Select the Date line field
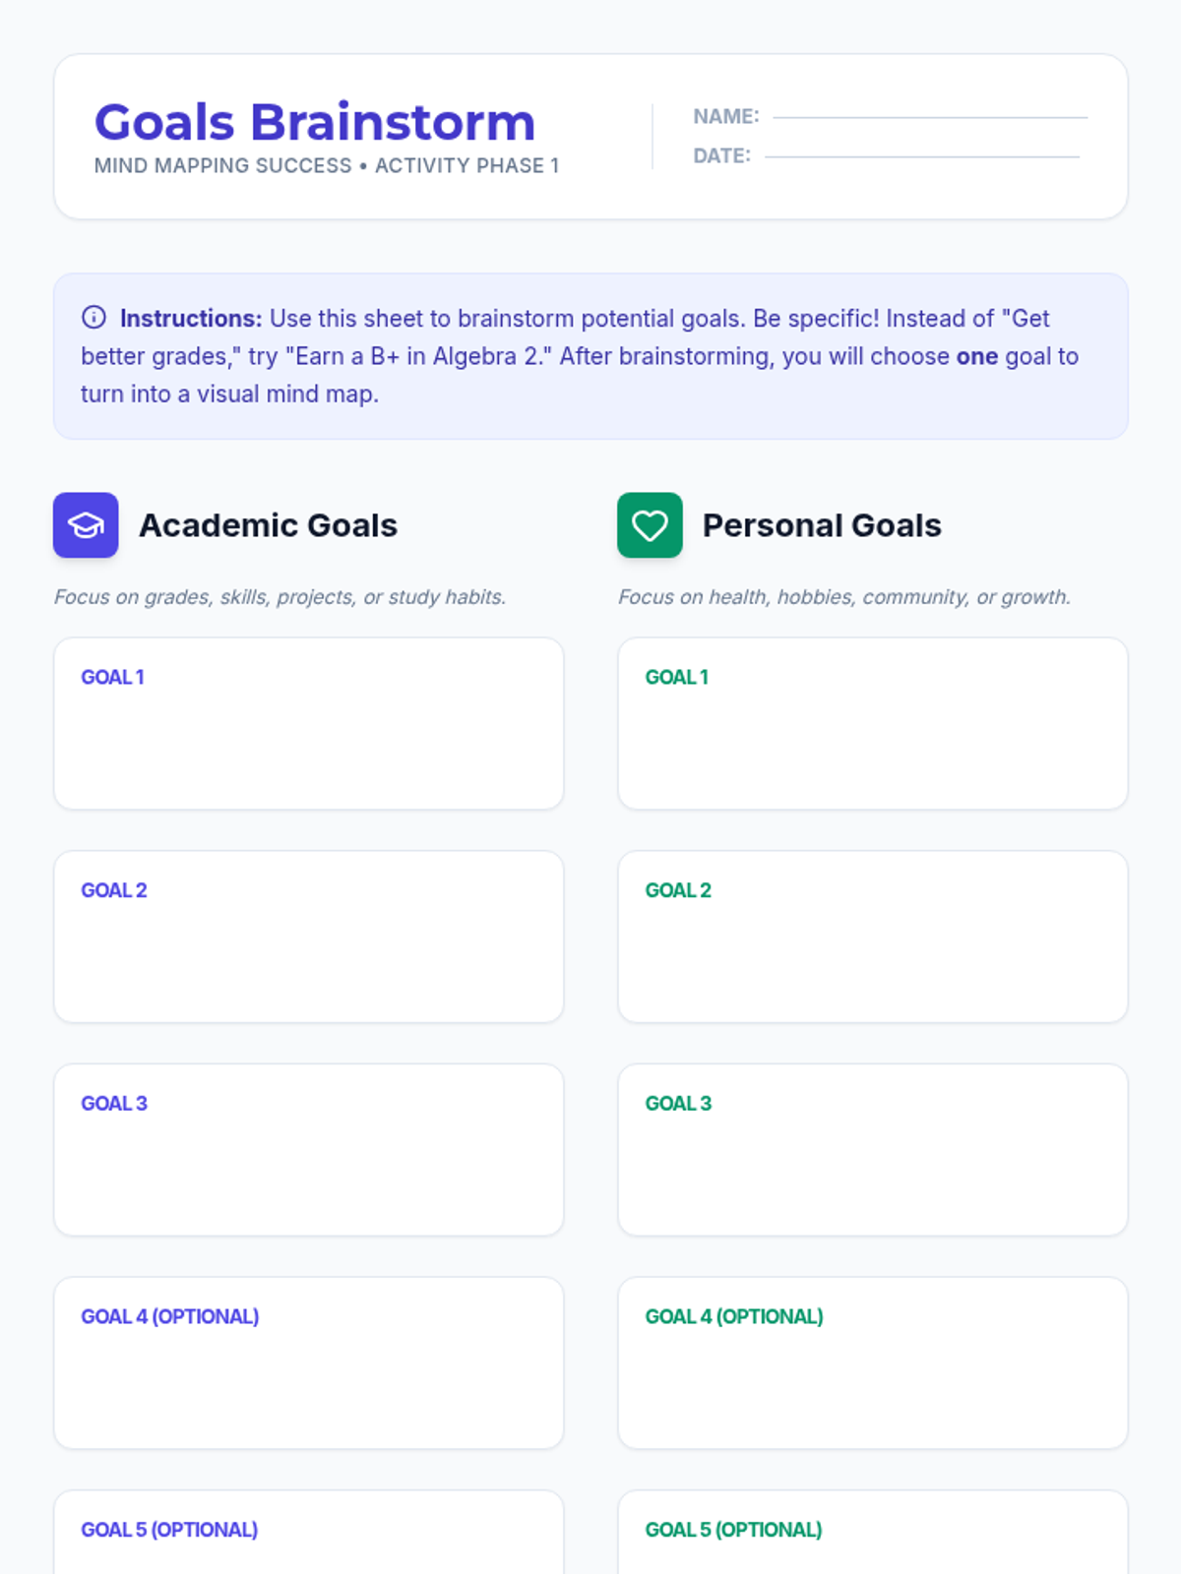 point(922,155)
